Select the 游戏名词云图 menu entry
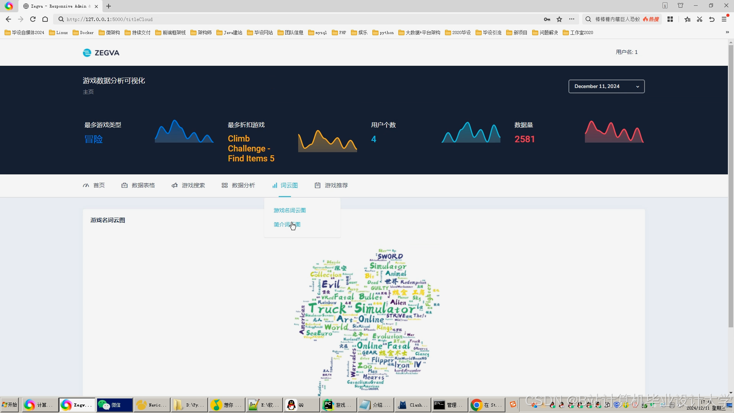This screenshot has width=734, height=413. [289, 210]
